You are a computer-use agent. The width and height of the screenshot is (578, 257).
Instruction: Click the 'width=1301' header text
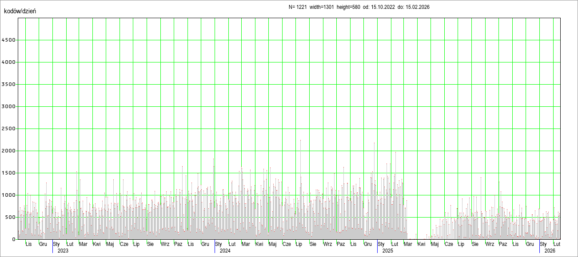[322, 7]
